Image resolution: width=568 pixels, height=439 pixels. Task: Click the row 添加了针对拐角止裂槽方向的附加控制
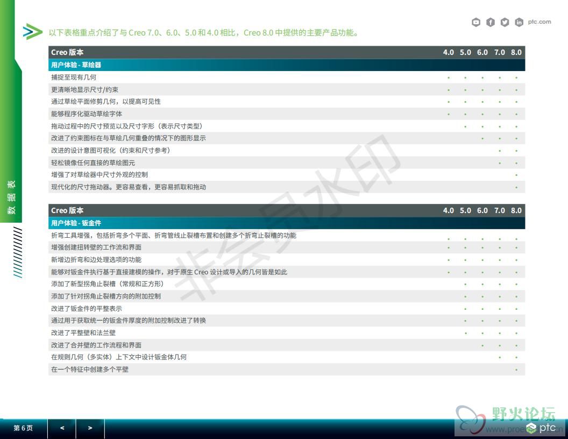point(287,296)
